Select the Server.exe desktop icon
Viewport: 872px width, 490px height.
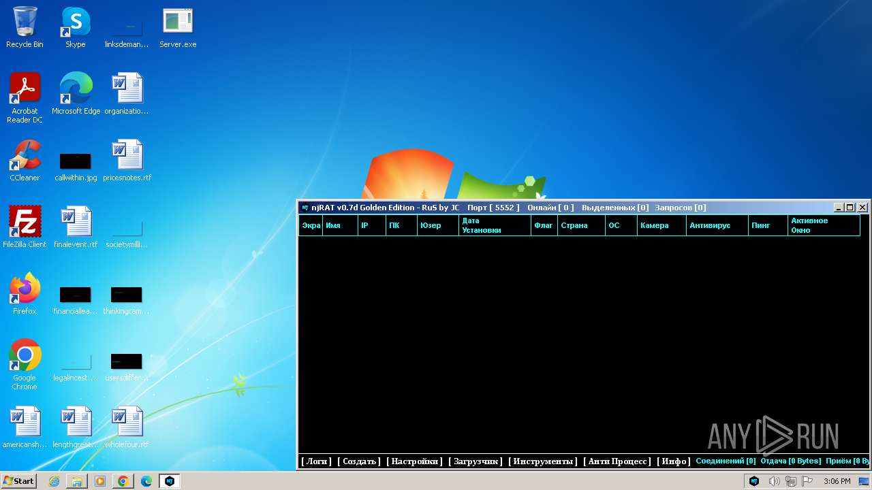pos(178,28)
